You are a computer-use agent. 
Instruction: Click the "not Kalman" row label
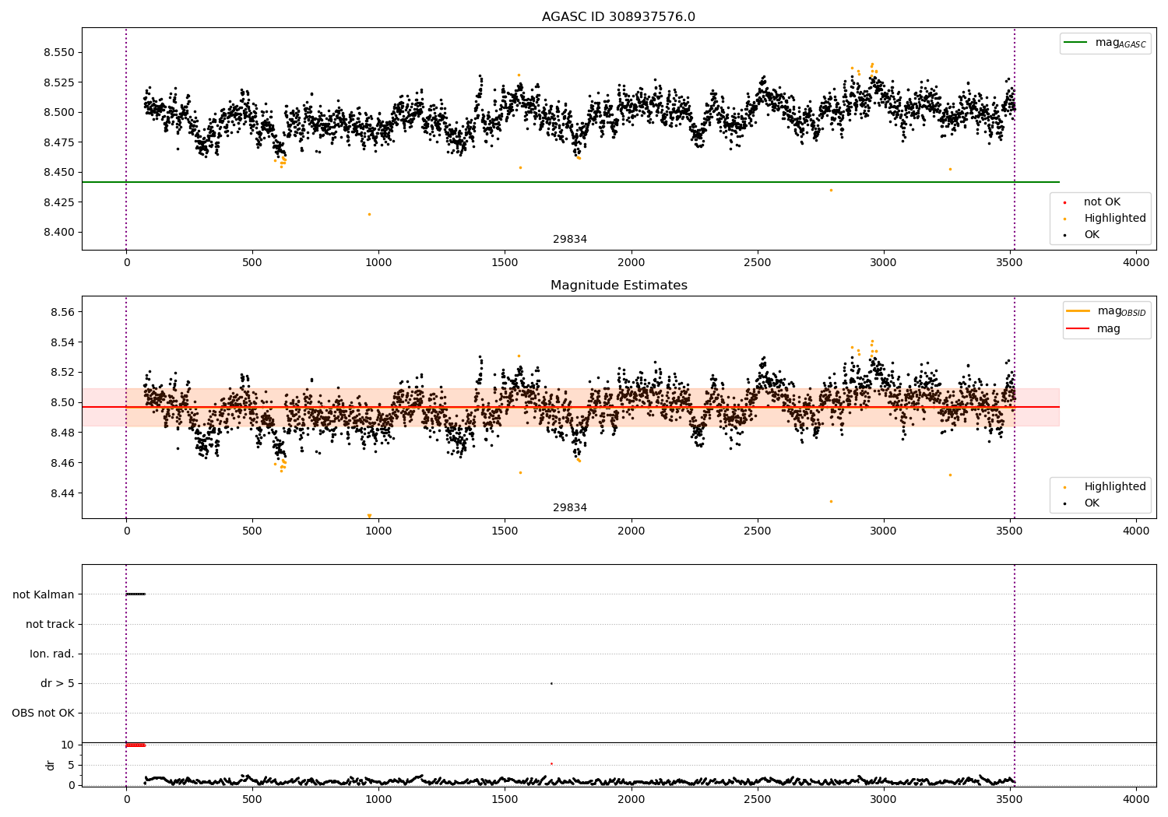[44, 594]
